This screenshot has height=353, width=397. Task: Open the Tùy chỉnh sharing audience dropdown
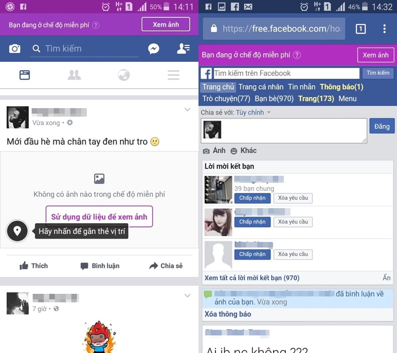click(x=253, y=112)
